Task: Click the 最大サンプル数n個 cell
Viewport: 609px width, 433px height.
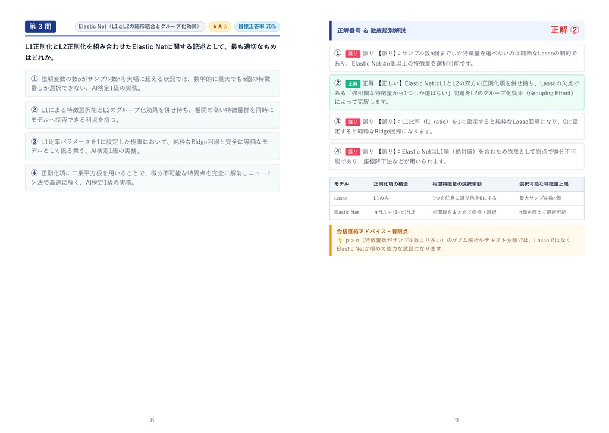Action: click(x=540, y=198)
